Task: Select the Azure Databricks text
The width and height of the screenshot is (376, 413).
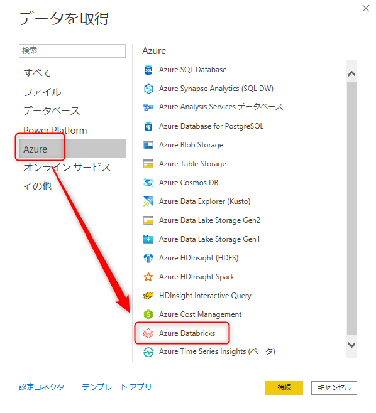Action: [x=187, y=333]
